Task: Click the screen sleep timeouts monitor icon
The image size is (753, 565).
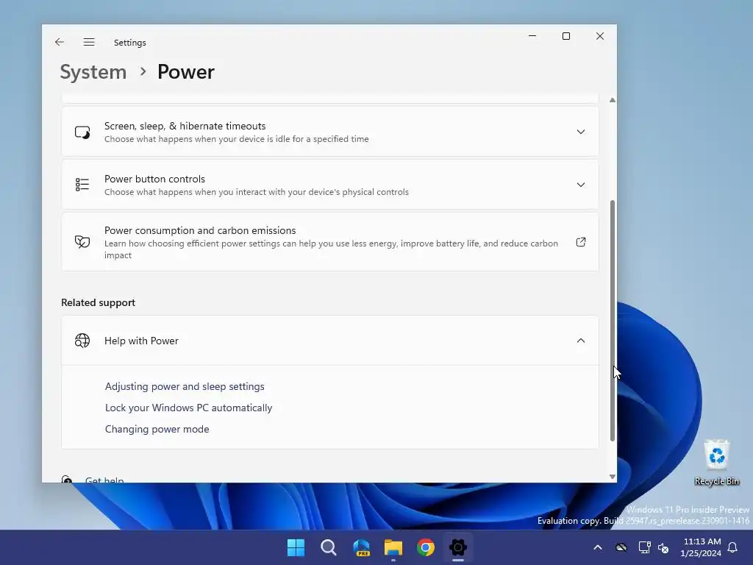Action: (82, 132)
